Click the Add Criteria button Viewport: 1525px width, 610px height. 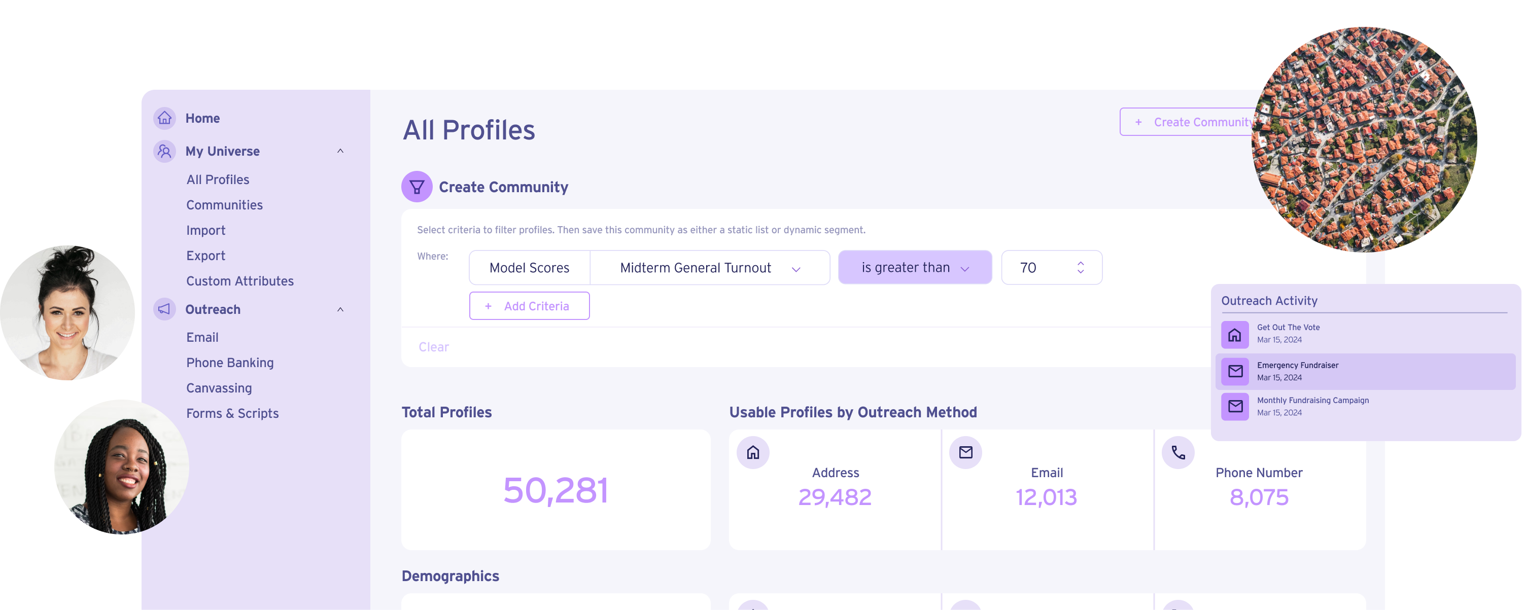pos(529,306)
